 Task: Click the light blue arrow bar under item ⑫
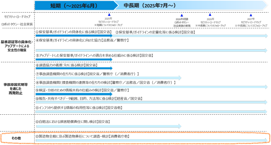[x=109, y=127]
